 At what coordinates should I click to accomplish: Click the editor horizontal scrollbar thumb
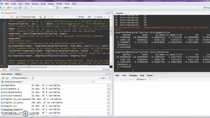(x=29, y=67)
